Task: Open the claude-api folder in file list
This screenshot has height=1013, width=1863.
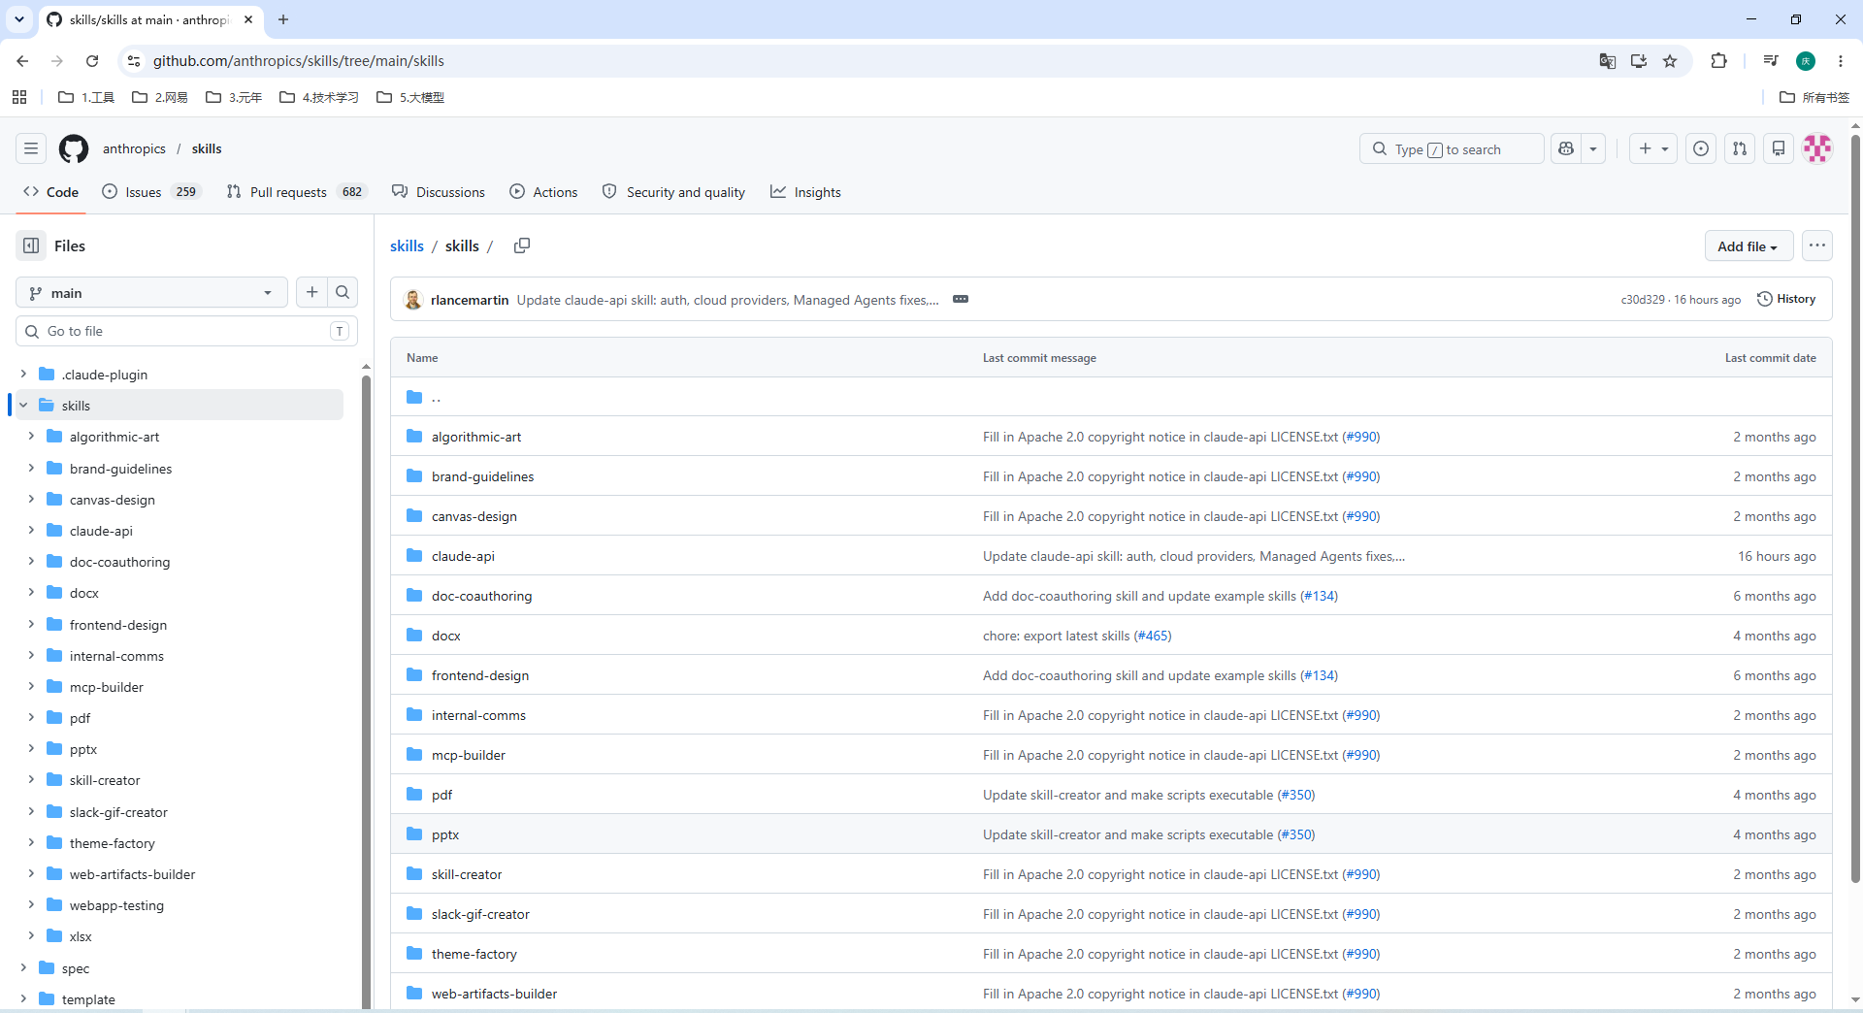Action: (x=463, y=556)
